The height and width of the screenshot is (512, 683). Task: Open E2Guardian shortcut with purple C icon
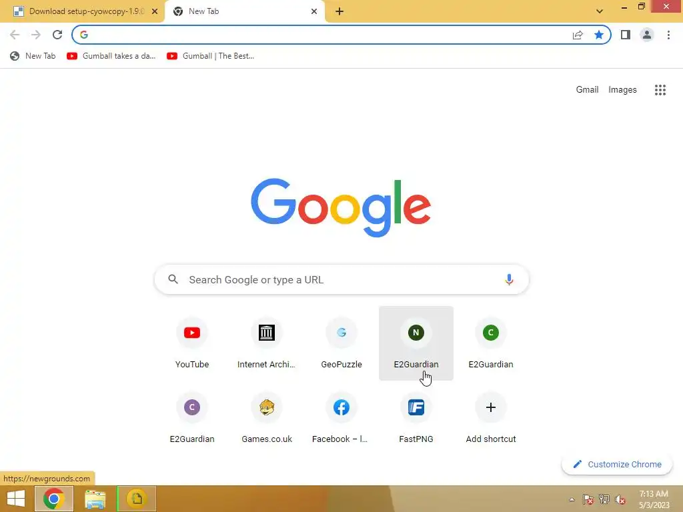click(x=191, y=418)
